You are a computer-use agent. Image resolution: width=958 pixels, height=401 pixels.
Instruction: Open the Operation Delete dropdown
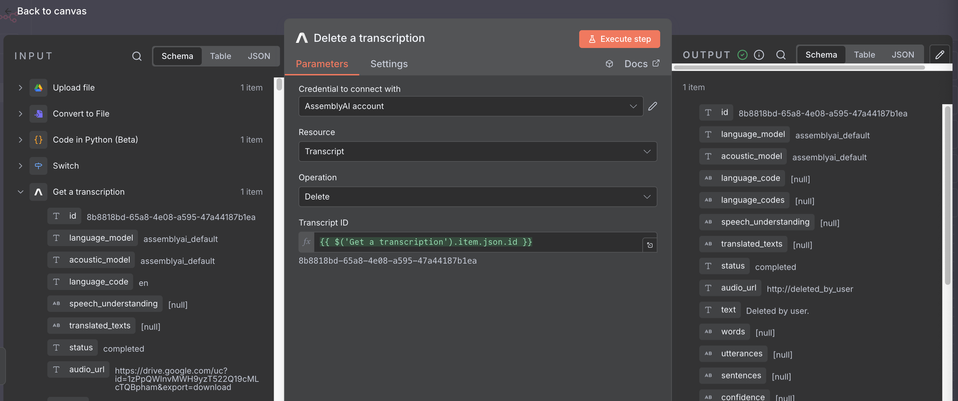[x=477, y=197]
